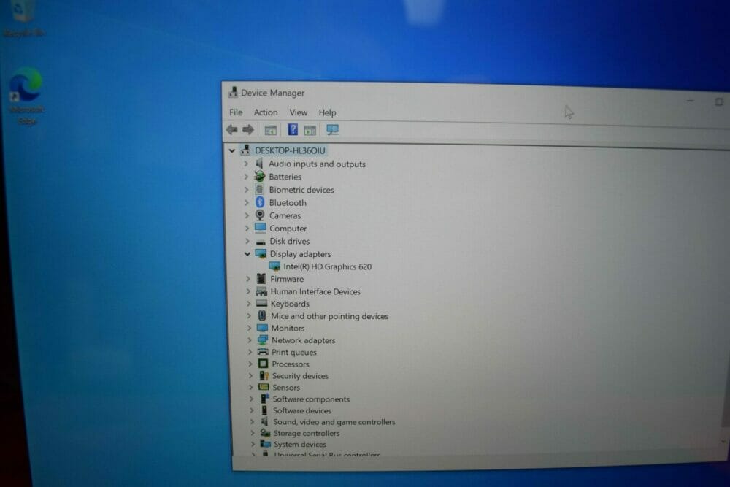Expand the Disk drives category
Image resolution: width=730 pixels, height=487 pixels.
247,241
